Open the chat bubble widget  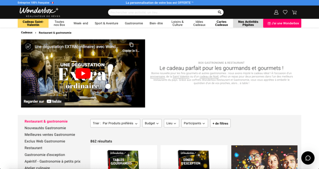(308, 158)
